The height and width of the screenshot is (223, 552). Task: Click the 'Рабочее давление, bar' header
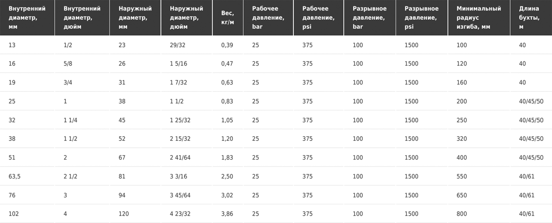tap(268, 17)
